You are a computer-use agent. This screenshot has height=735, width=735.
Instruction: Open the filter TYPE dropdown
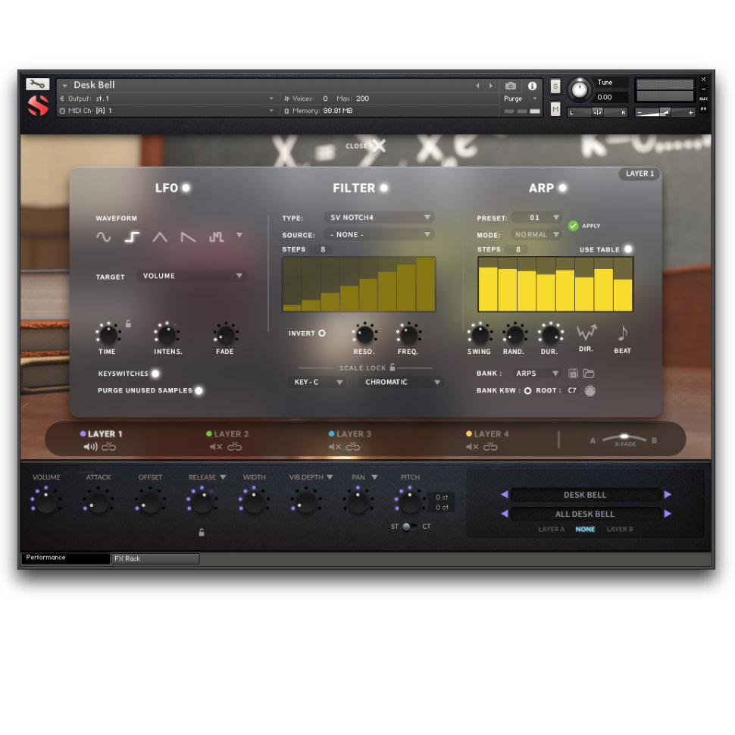tap(379, 217)
